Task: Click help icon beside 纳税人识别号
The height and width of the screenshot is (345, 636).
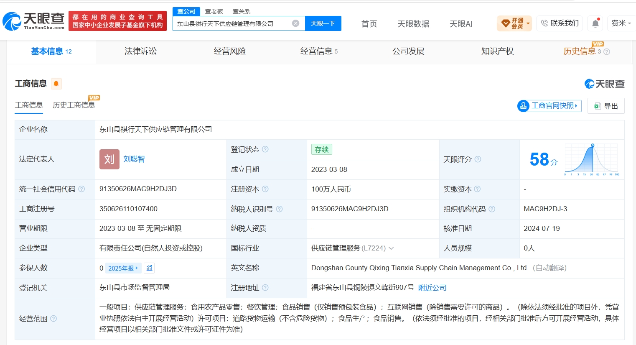Action: (x=279, y=209)
